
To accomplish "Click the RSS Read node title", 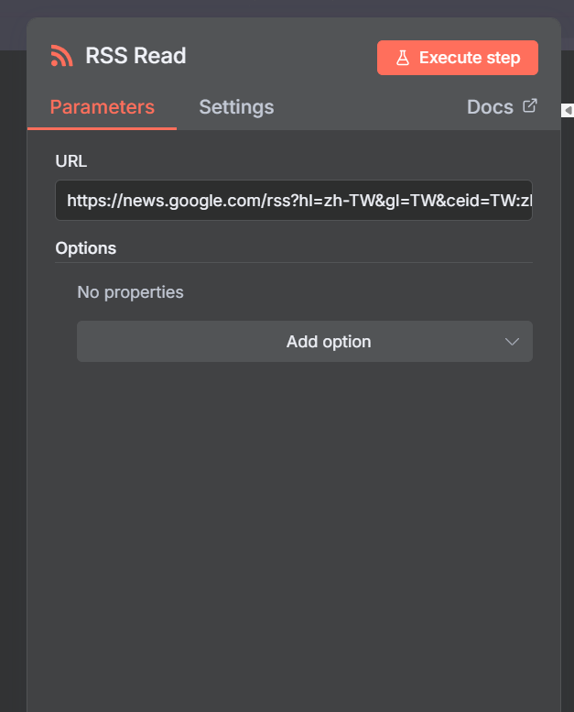I will tap(135, 56).
